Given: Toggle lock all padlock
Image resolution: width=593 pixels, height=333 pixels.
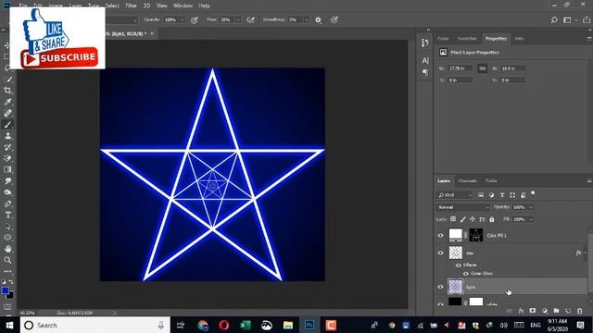Looking at the screenshot, I should click(492, 219).
